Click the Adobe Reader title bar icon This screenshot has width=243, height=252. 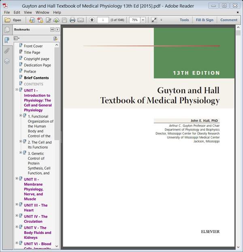click(5, 6)
